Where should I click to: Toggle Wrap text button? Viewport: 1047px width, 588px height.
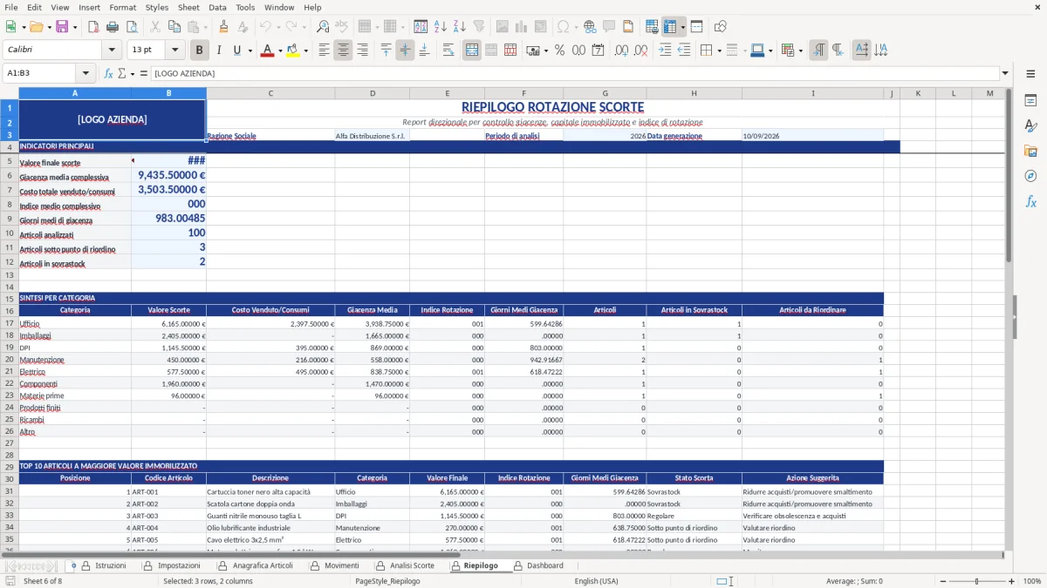click(448, 51)
